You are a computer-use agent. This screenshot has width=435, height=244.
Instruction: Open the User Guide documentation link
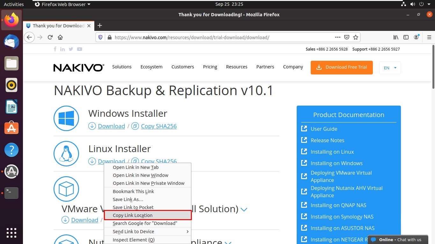324,129
